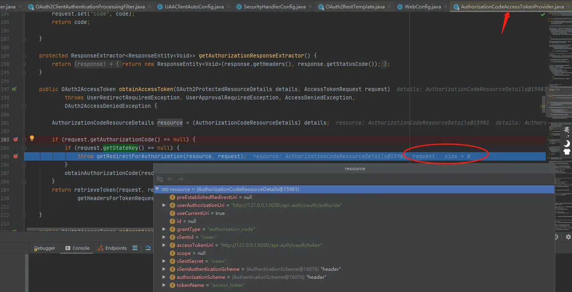Close the OAuth2ClientAuthenticationProcessingFilter.java tab

[x=149, y=7]
